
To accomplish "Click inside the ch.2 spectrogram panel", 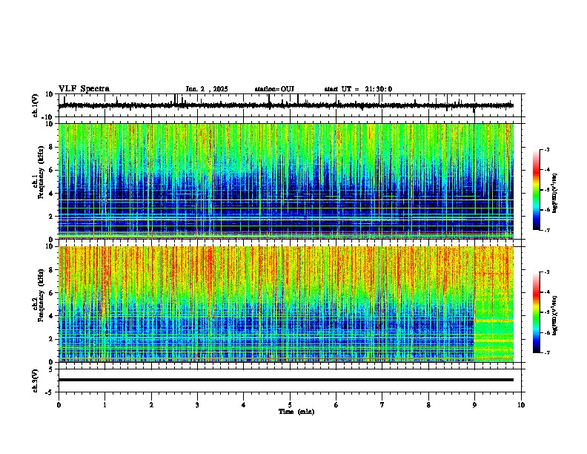I will click(x=286, y=304).
